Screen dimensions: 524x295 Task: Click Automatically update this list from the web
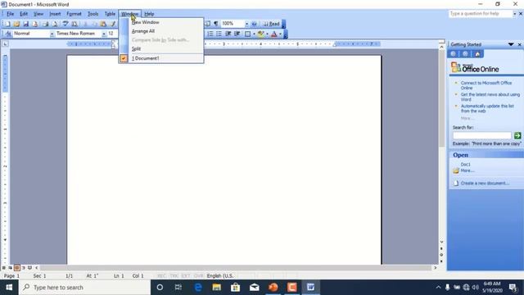(487, 108)
